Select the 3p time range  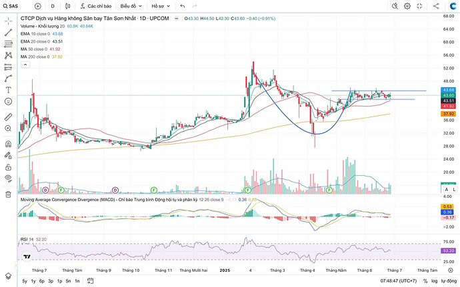(x=51, y=281)
